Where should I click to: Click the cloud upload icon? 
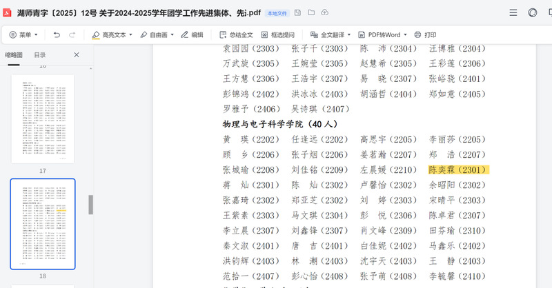[325, 12]
